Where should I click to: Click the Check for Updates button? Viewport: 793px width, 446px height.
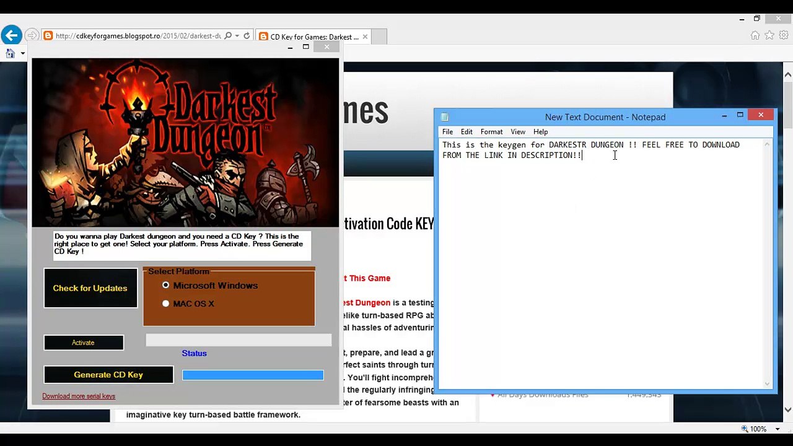90,288
